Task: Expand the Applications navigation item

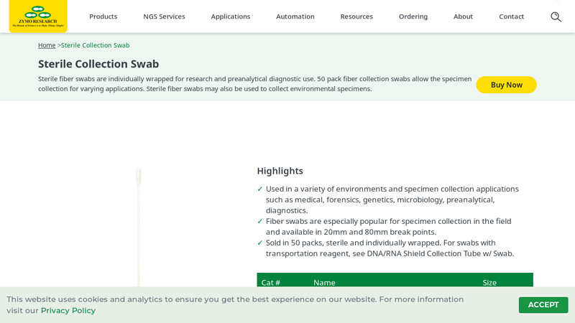Action: click(230, 17)
